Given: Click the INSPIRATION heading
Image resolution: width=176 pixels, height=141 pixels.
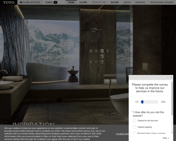Looking at the screenshot, I should pyautogui.click(x=33, y=123).
